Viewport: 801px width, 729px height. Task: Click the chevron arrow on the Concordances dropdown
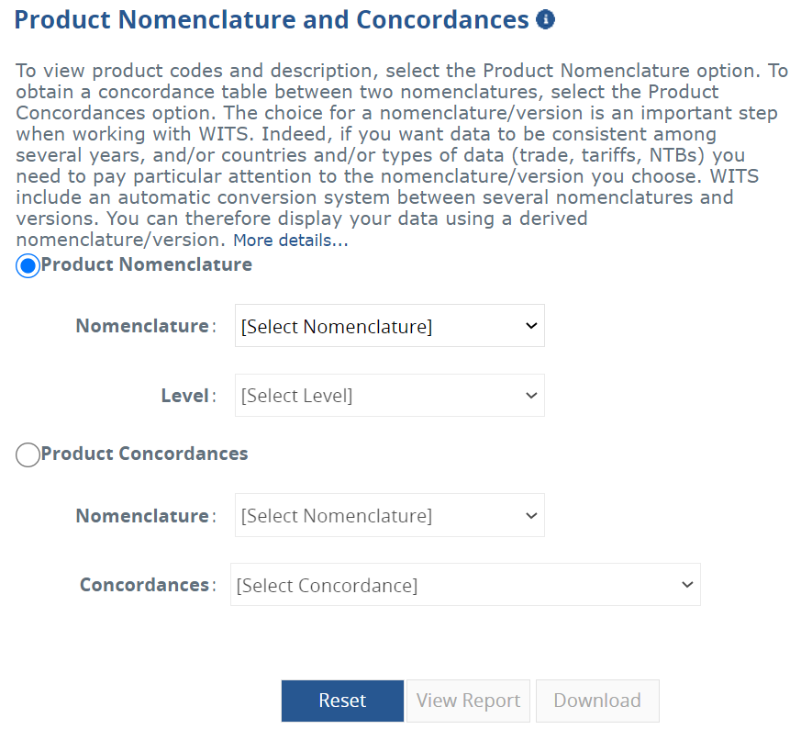686,585
